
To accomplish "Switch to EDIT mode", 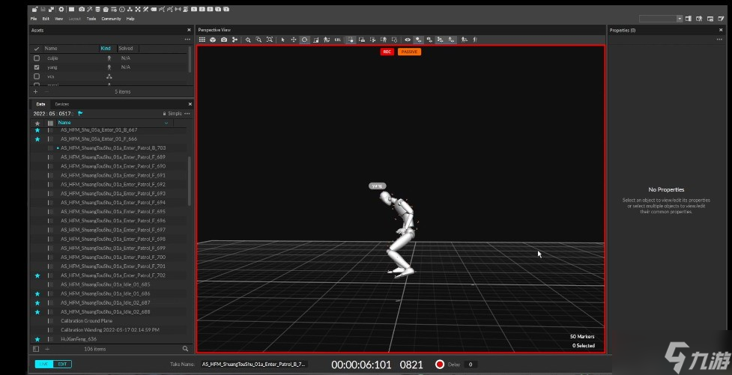I will click(62, 364).
